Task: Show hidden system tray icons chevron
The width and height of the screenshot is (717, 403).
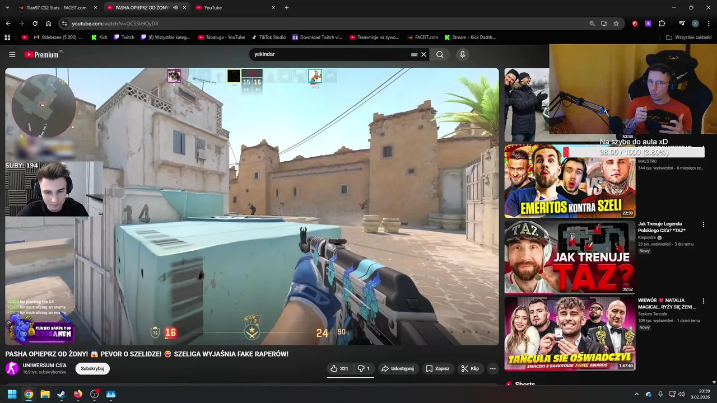Action: (636, 394)
